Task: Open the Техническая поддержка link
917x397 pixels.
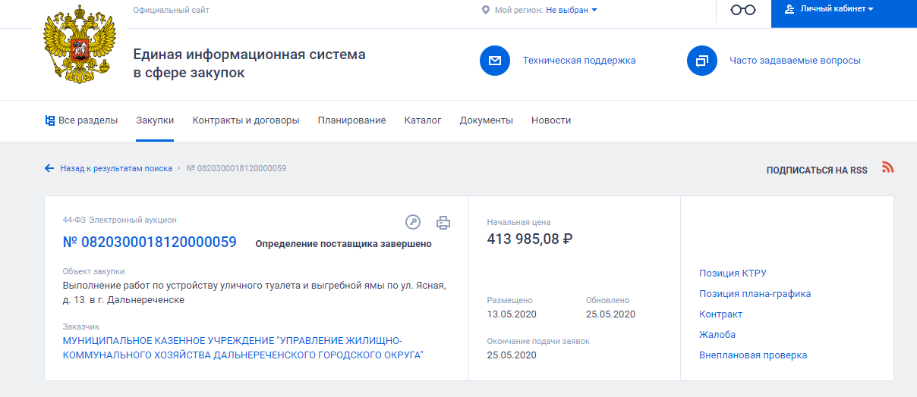Action: (x=579, y=61)
